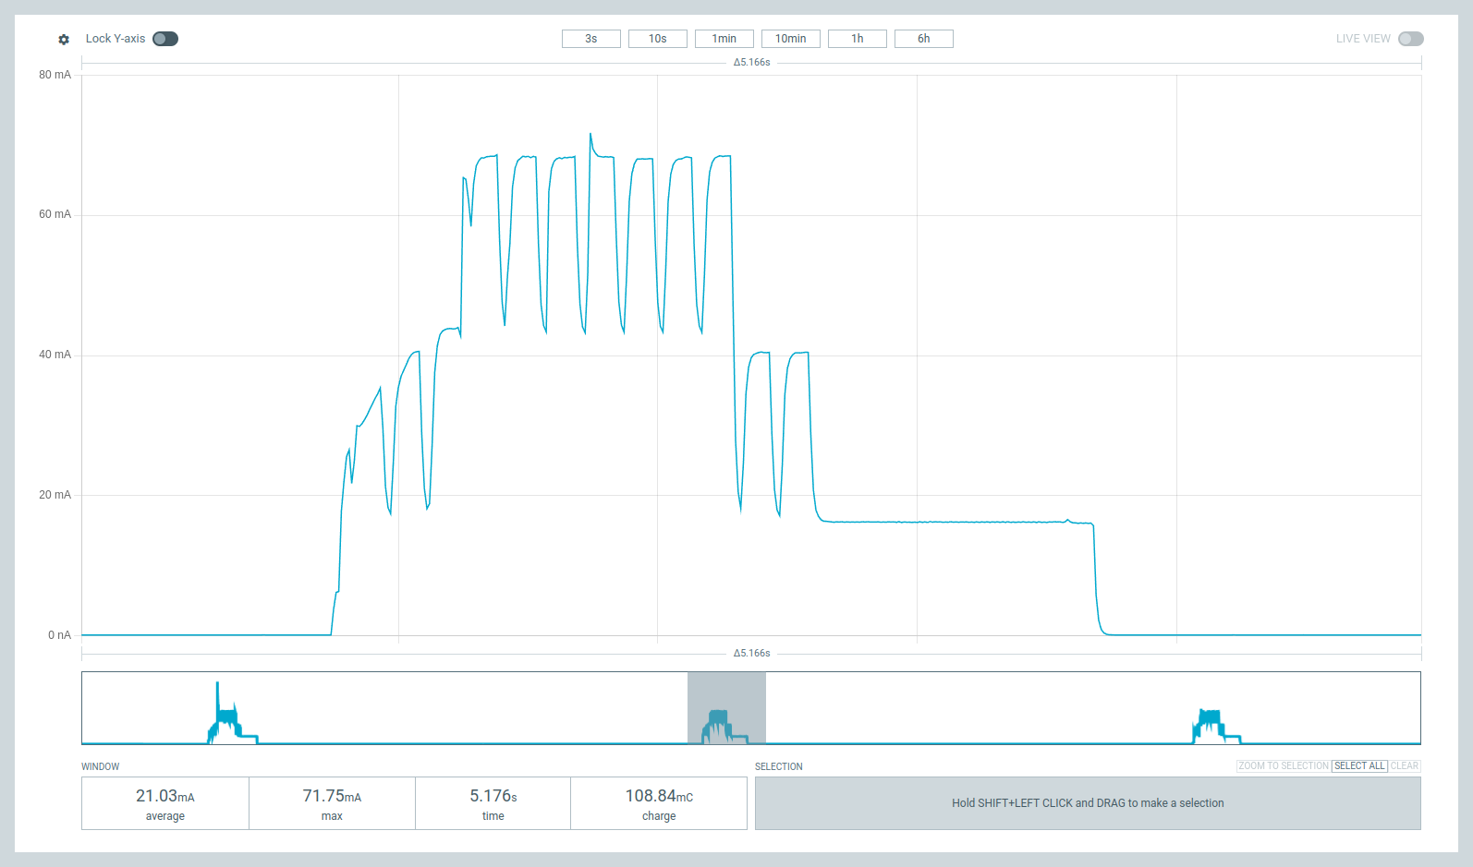This screenshot has width=1473, height=867.
Task: Click the LIVE VIEW label text
Action: point(1363,39)
